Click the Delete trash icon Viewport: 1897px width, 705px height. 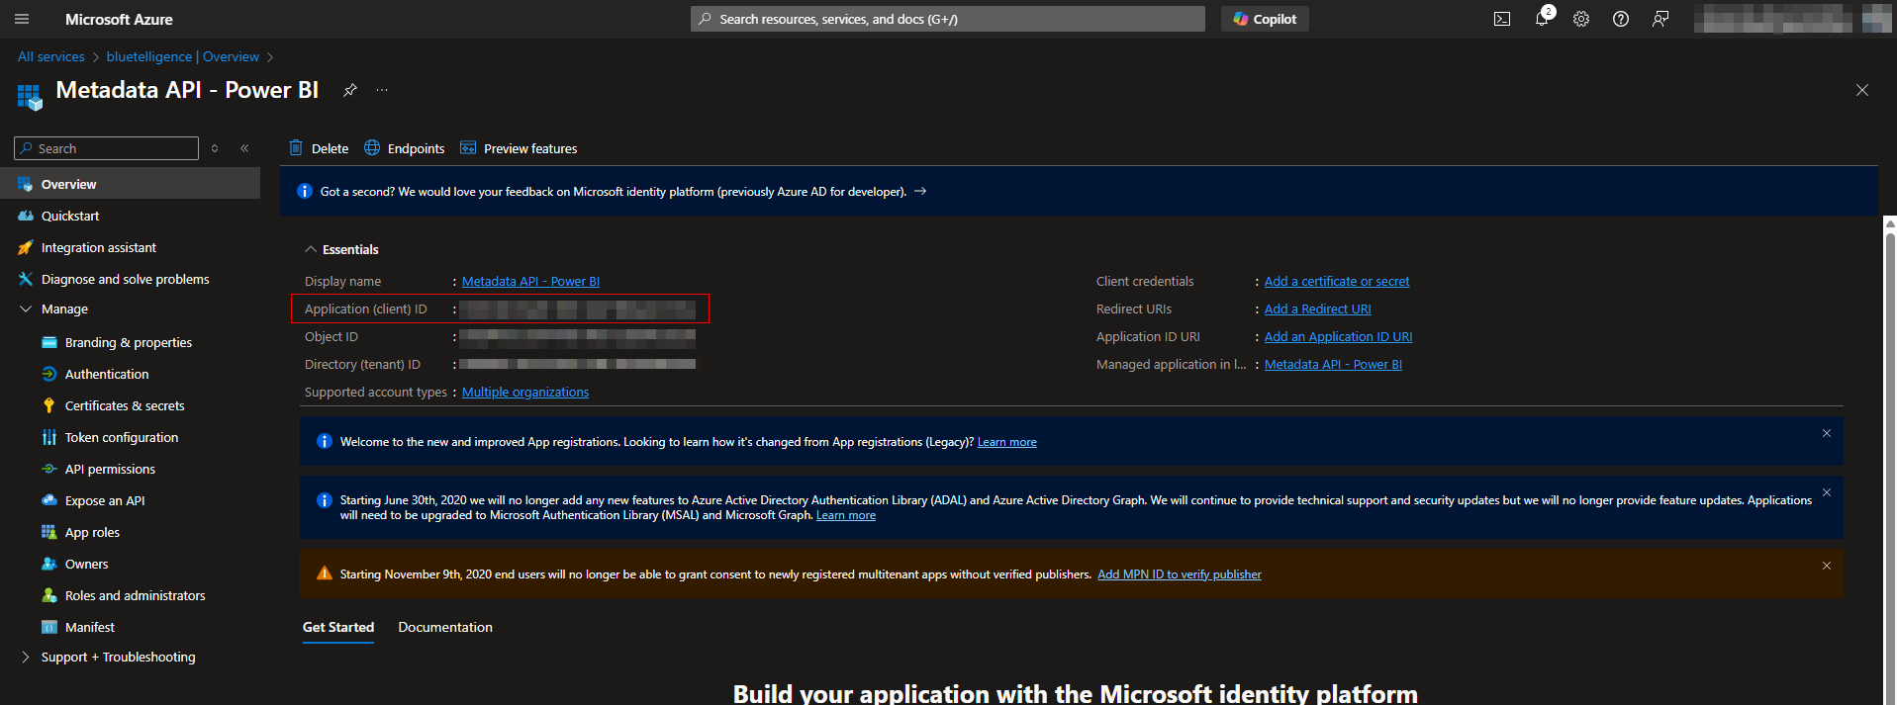coord(296,148)
